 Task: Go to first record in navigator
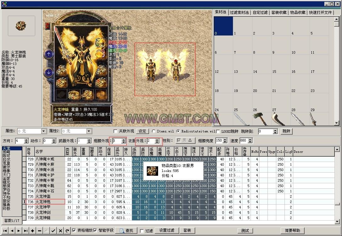(5, 231)
